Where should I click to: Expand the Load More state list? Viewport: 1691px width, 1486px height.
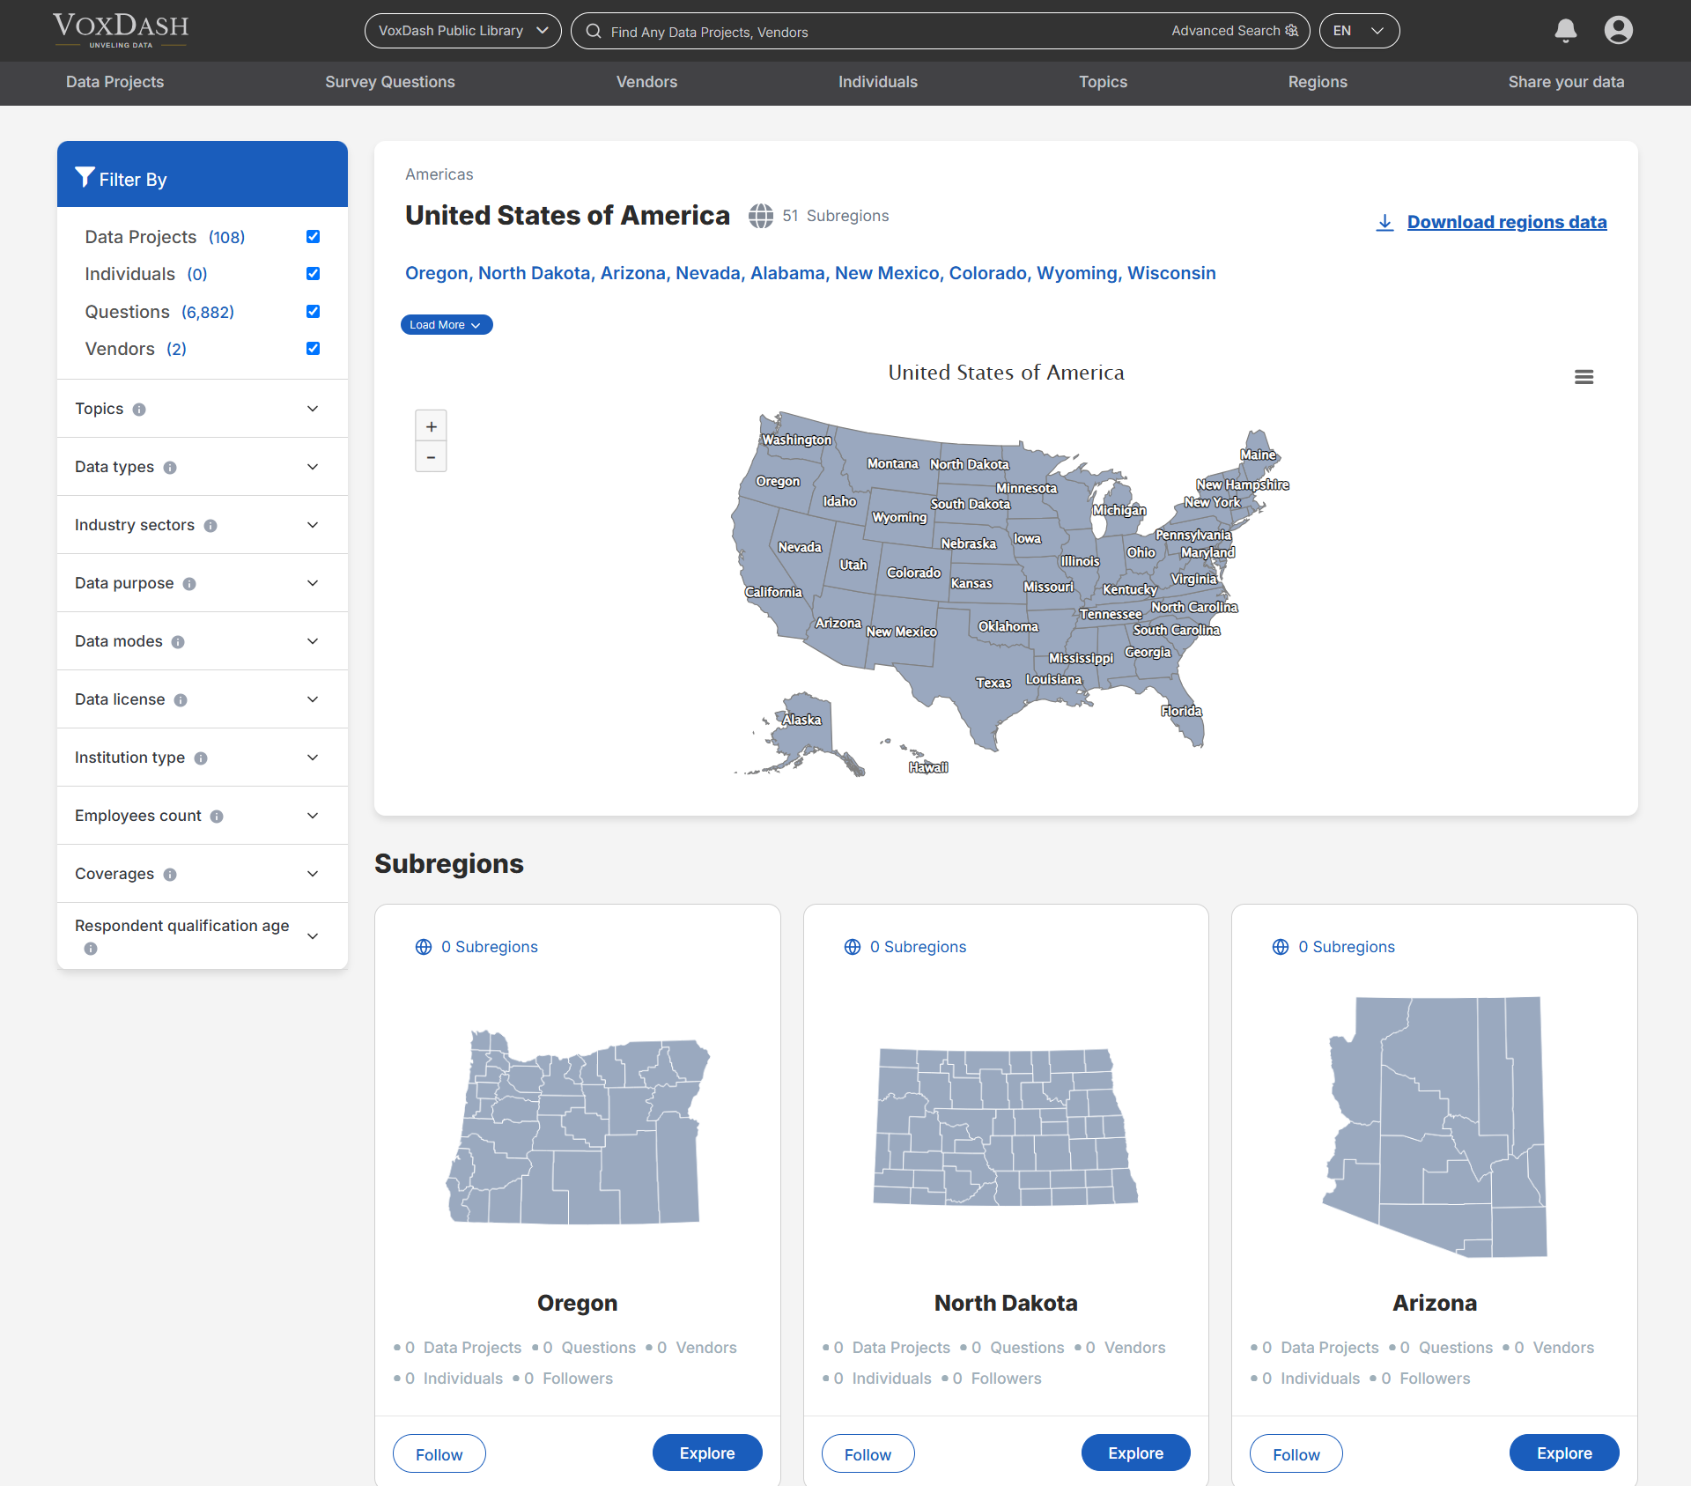point(446,324)
